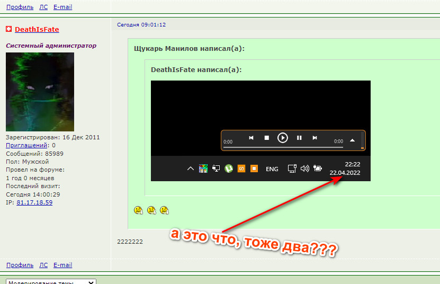
Task: Open DeathIsFate avatar image
Action: coord(40,92)
